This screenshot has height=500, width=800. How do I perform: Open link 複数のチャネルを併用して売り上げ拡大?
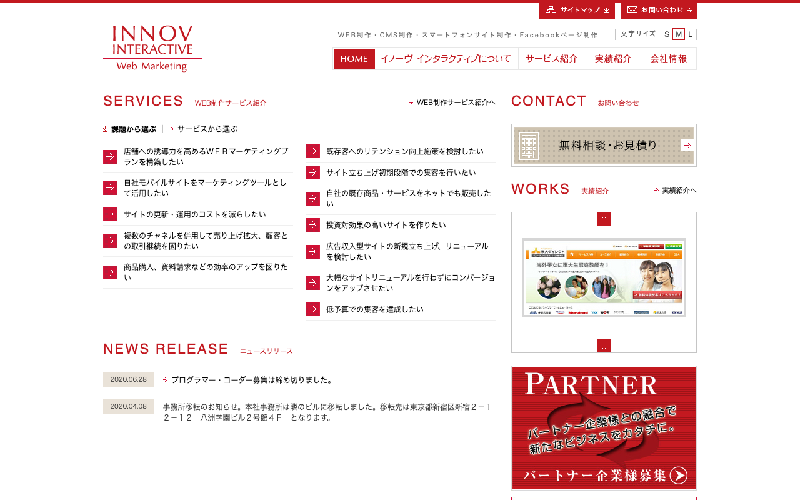(x=206, y=241)
